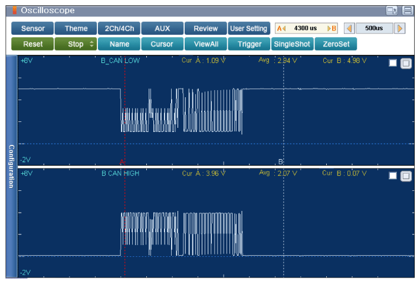Click the left arrow to decrease time base
The height and width of the screenshot is (284, 420).
(349, 28)
